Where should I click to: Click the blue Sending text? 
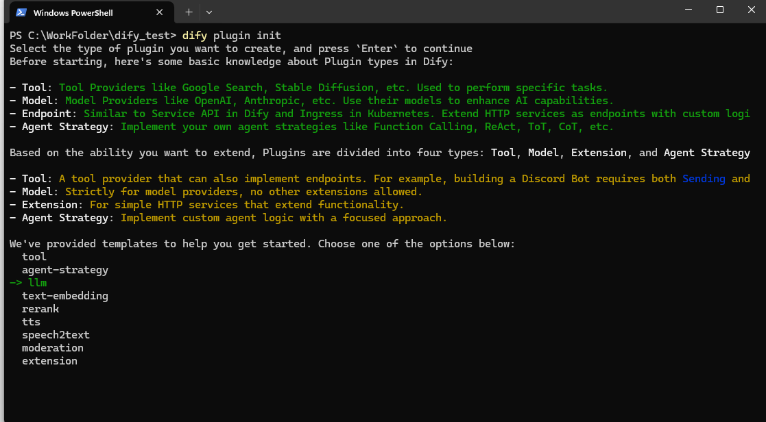pos(704,177)
